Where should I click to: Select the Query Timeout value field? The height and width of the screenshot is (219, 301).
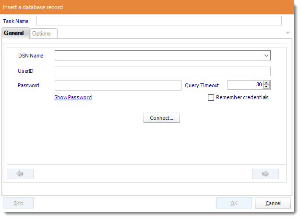coord(245,85)
